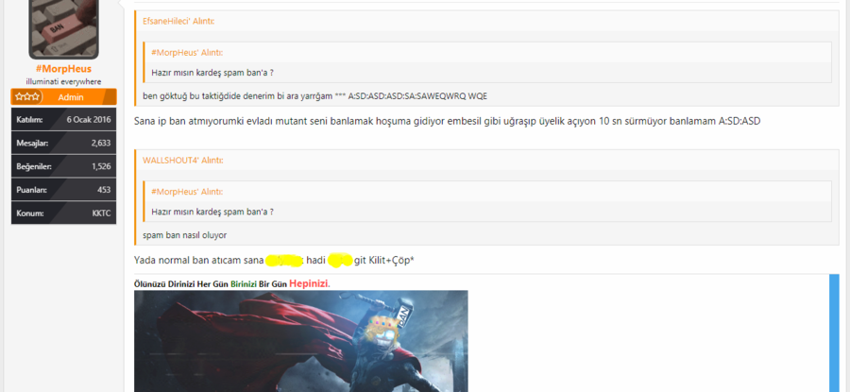This screenshot has height=392, width=850.
Task: Click the stars icon on Admin badge
Action: point(27,97)
